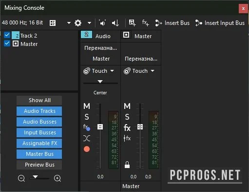
Task: Click the Downmix Output icon
Action: (x=115, y=23)
